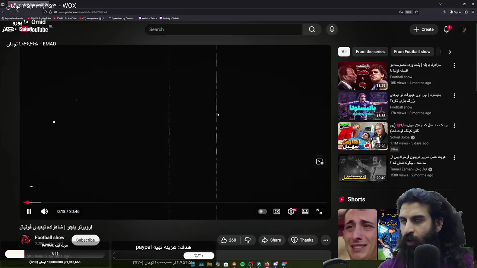The height and width of the screenshot is (268, 477).
Task: Toggle the autoplay switch in the player
Action: (x=262, y=211)
